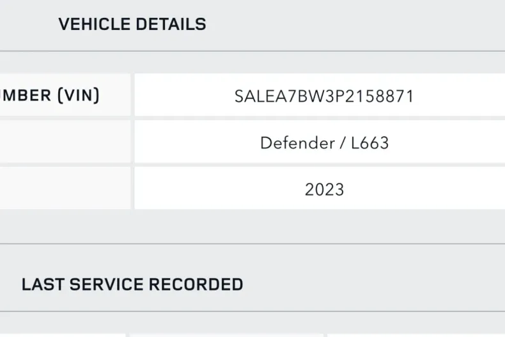505x337 pixels.
Task: Select the VIN value SALEA7BW3P2158871
Action: coord(324,97)
